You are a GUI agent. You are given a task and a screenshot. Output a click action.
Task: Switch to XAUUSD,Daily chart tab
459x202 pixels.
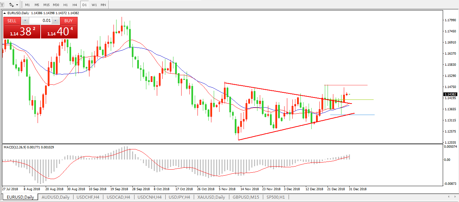click(211, 197)
